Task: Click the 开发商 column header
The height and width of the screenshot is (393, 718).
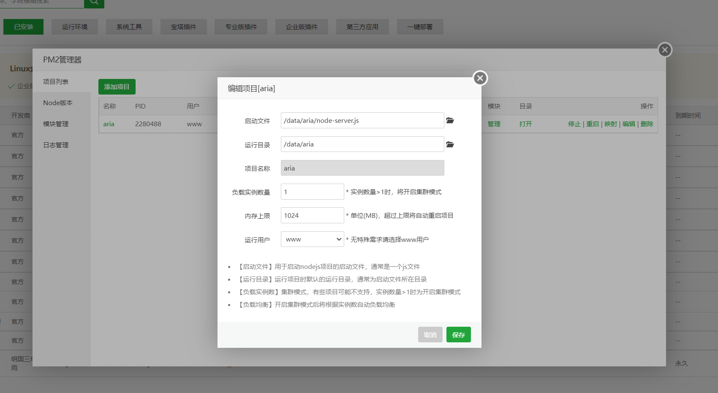Action: click(21, 116)
